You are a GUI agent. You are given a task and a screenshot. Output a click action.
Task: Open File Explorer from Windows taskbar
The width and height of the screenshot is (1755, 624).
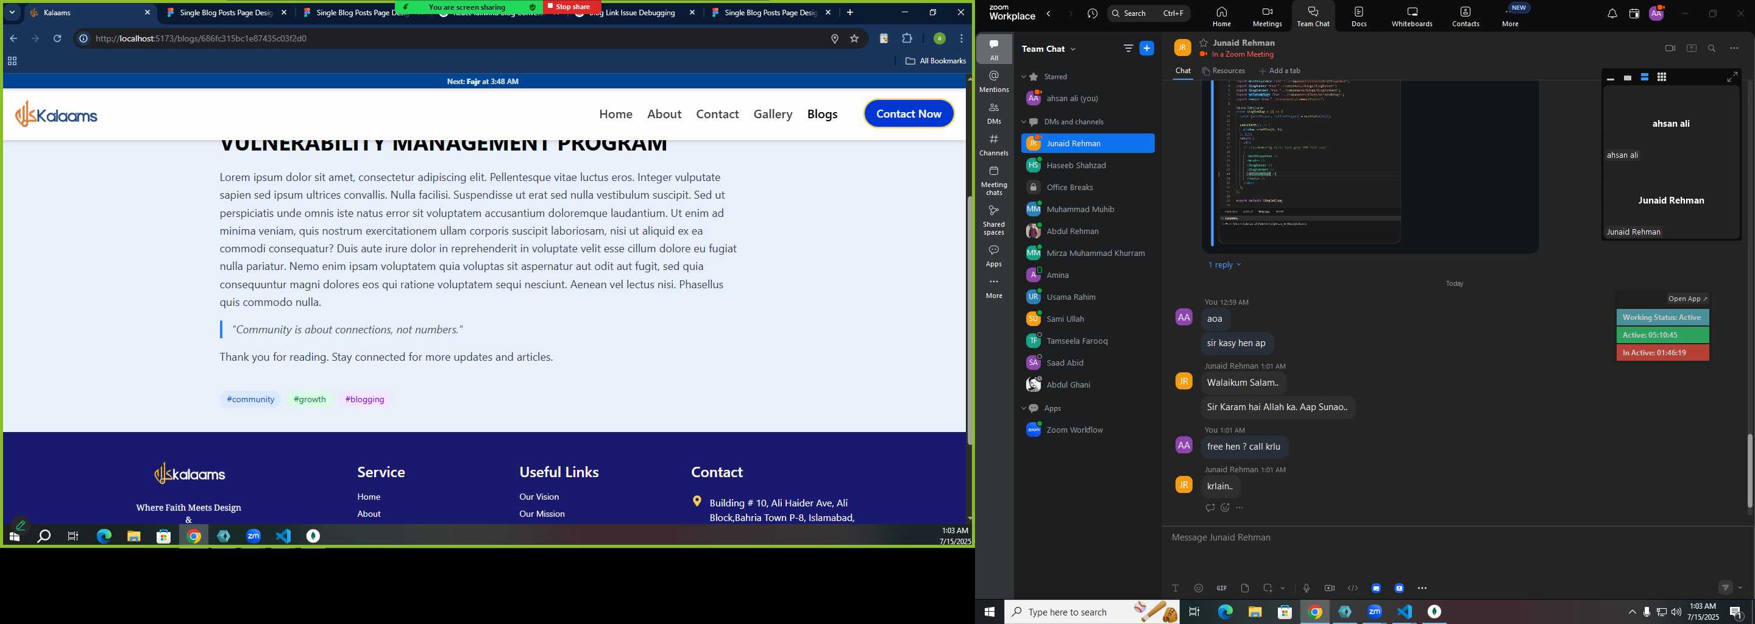pyautogui.click(x=1255, y=612)
